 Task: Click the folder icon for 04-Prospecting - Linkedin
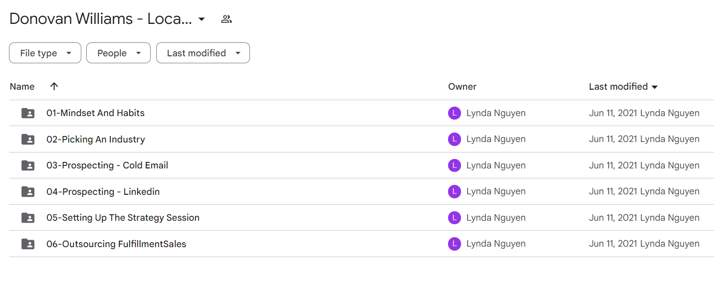tap(28, 192)
